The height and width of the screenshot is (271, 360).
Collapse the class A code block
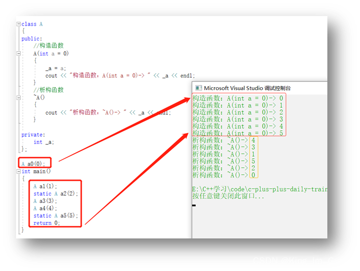[19, 24]
